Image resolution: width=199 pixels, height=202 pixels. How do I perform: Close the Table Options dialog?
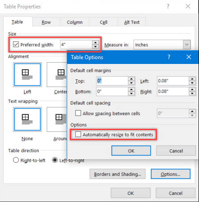tap(189, 57)
